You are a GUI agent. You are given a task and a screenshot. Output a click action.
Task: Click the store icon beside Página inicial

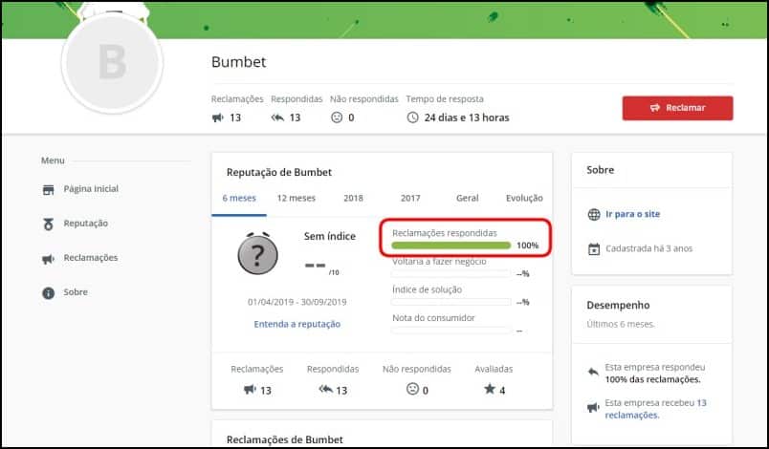pos(48,190)
